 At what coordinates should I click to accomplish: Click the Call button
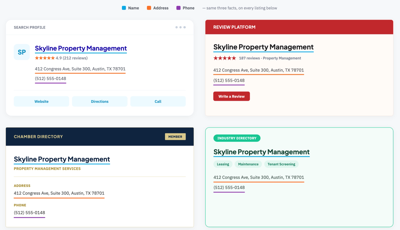[x=158, y=101]
